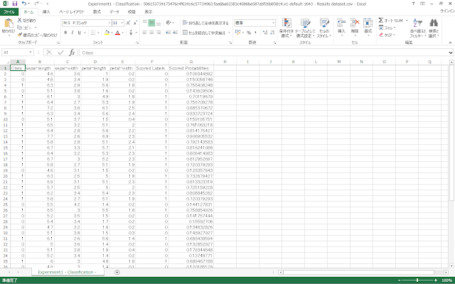Toggle Italic formatting
This screenshot has height=284, width=455.
(73, 33)
